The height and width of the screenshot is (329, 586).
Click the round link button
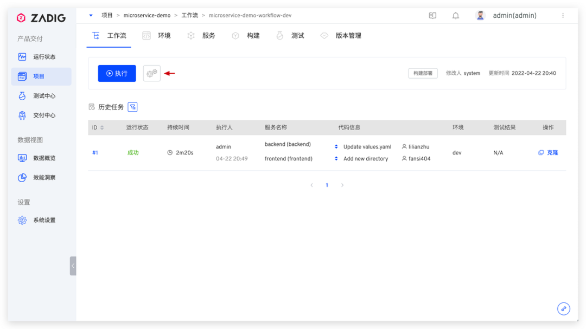point(564,309)
